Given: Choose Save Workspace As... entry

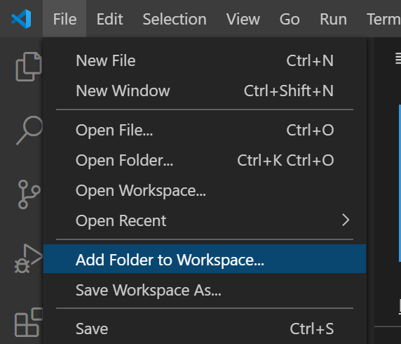Looking at the screenshot, I should click(205, 290).
